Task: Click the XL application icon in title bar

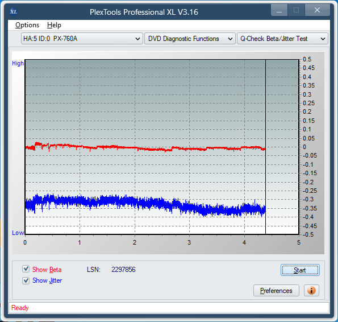Action: (x=14, y=11)
